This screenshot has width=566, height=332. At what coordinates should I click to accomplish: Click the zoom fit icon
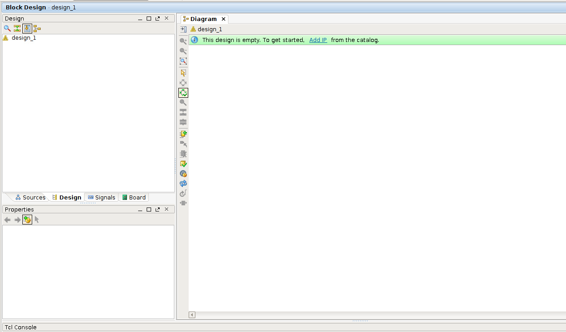pyautogui.click(x=183, y=61)
